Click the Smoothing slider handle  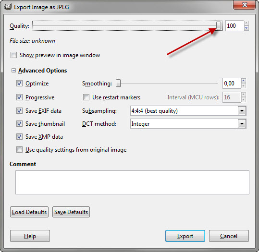[x=118, y=83]
